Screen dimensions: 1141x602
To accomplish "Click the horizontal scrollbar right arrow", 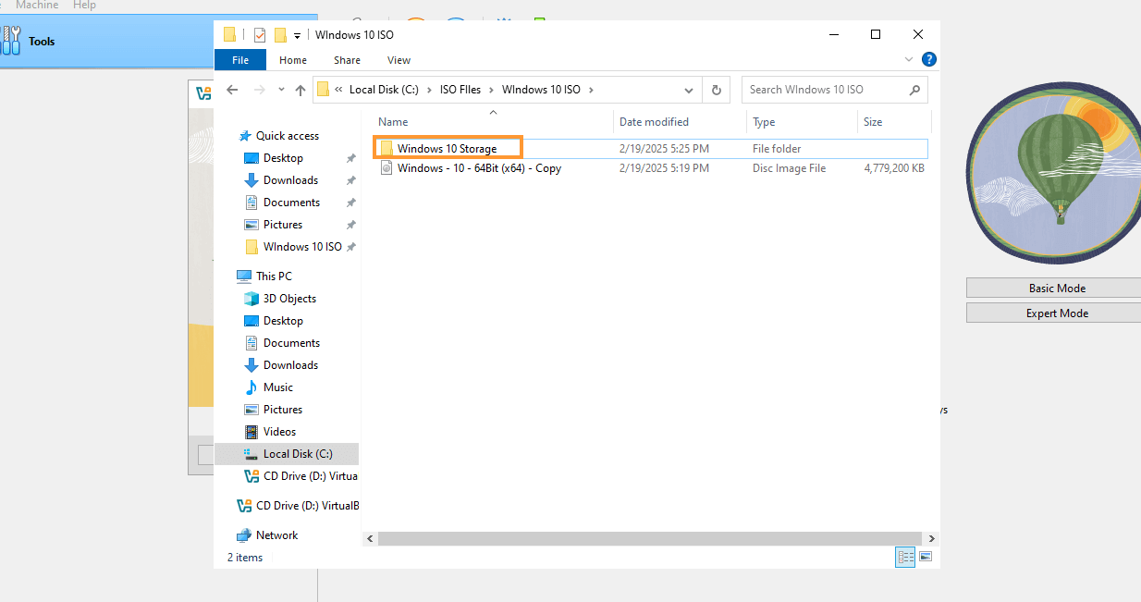I will coord(932,538).
